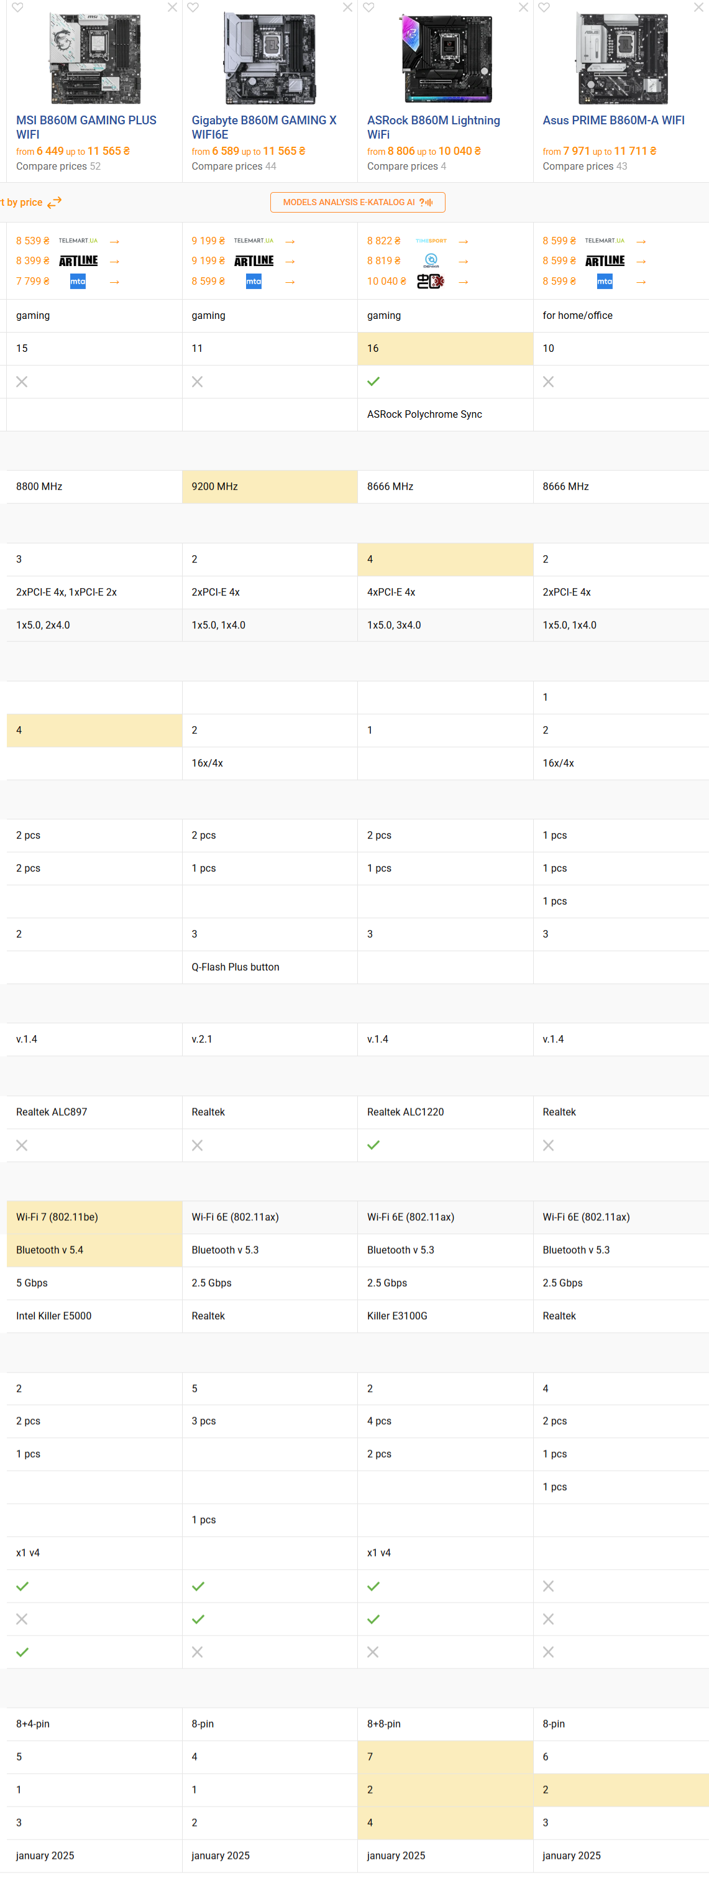Go to Telemart offer arrow in Asus column
709x1888 pixels.
(x=641, y=241)
